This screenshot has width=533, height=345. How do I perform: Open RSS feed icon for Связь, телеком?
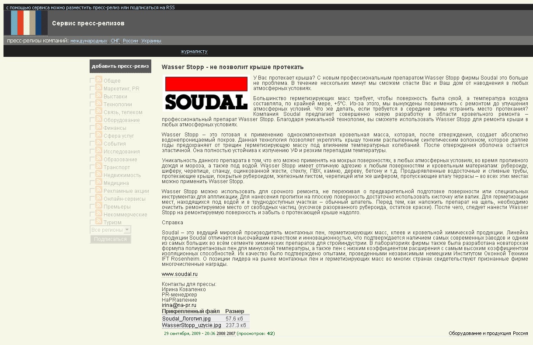coord(99,112)
